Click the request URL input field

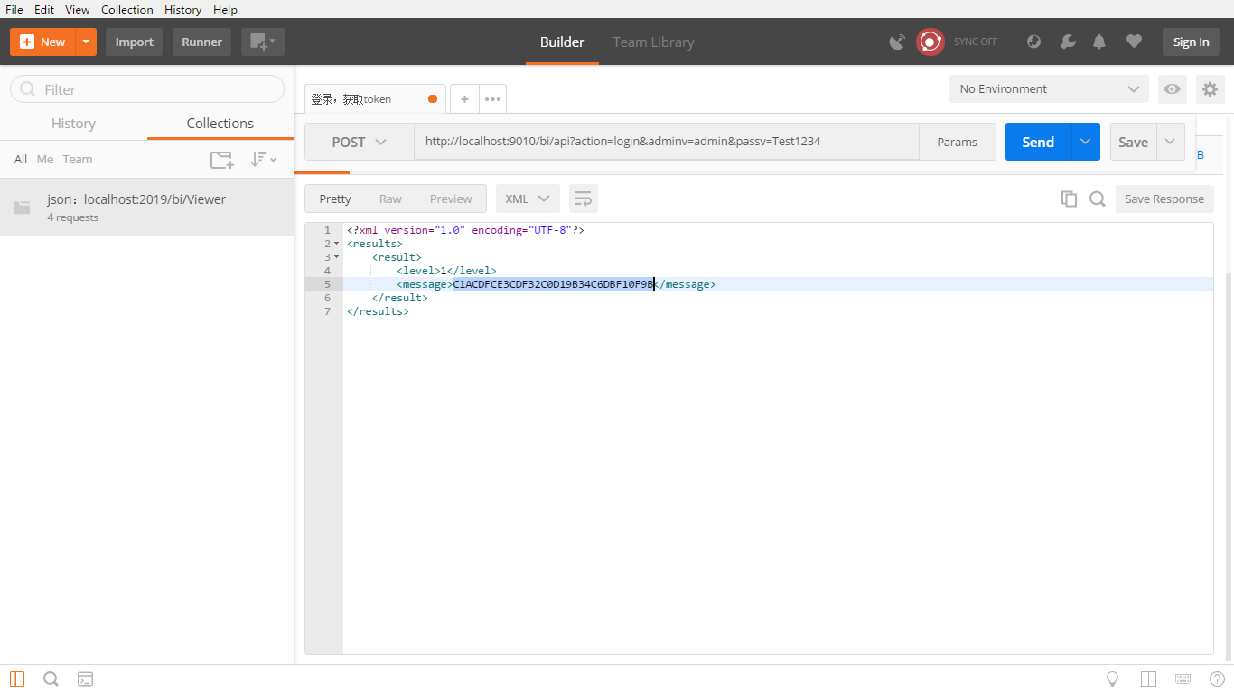click(667, 142)
